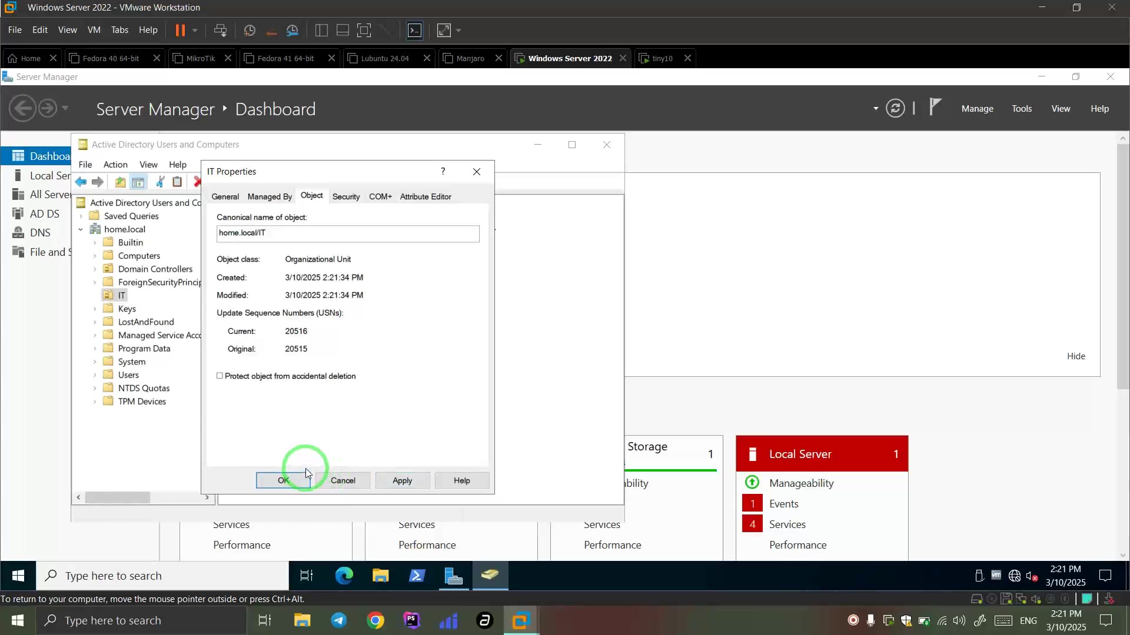The width and height of the screenshot is (1130, 635).
Task: Open the Action menu in ADUC
Action: (x=115, y=165)
